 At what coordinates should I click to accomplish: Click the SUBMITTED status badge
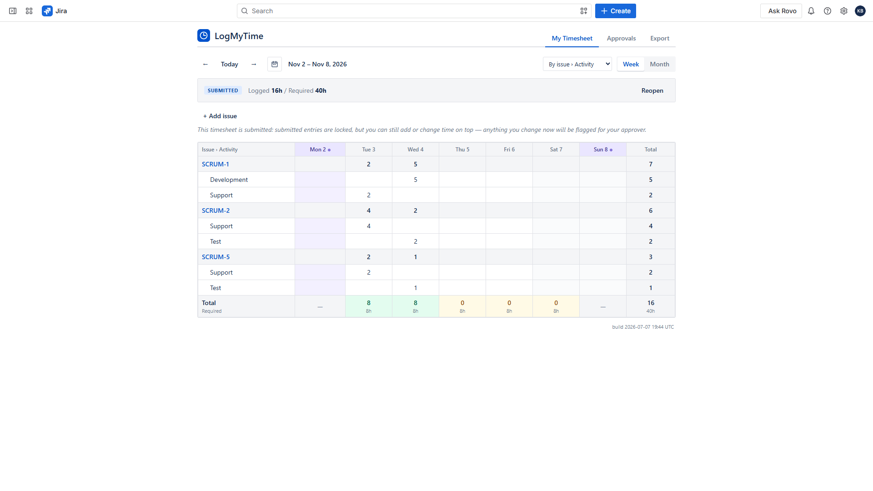coord(223,90)
